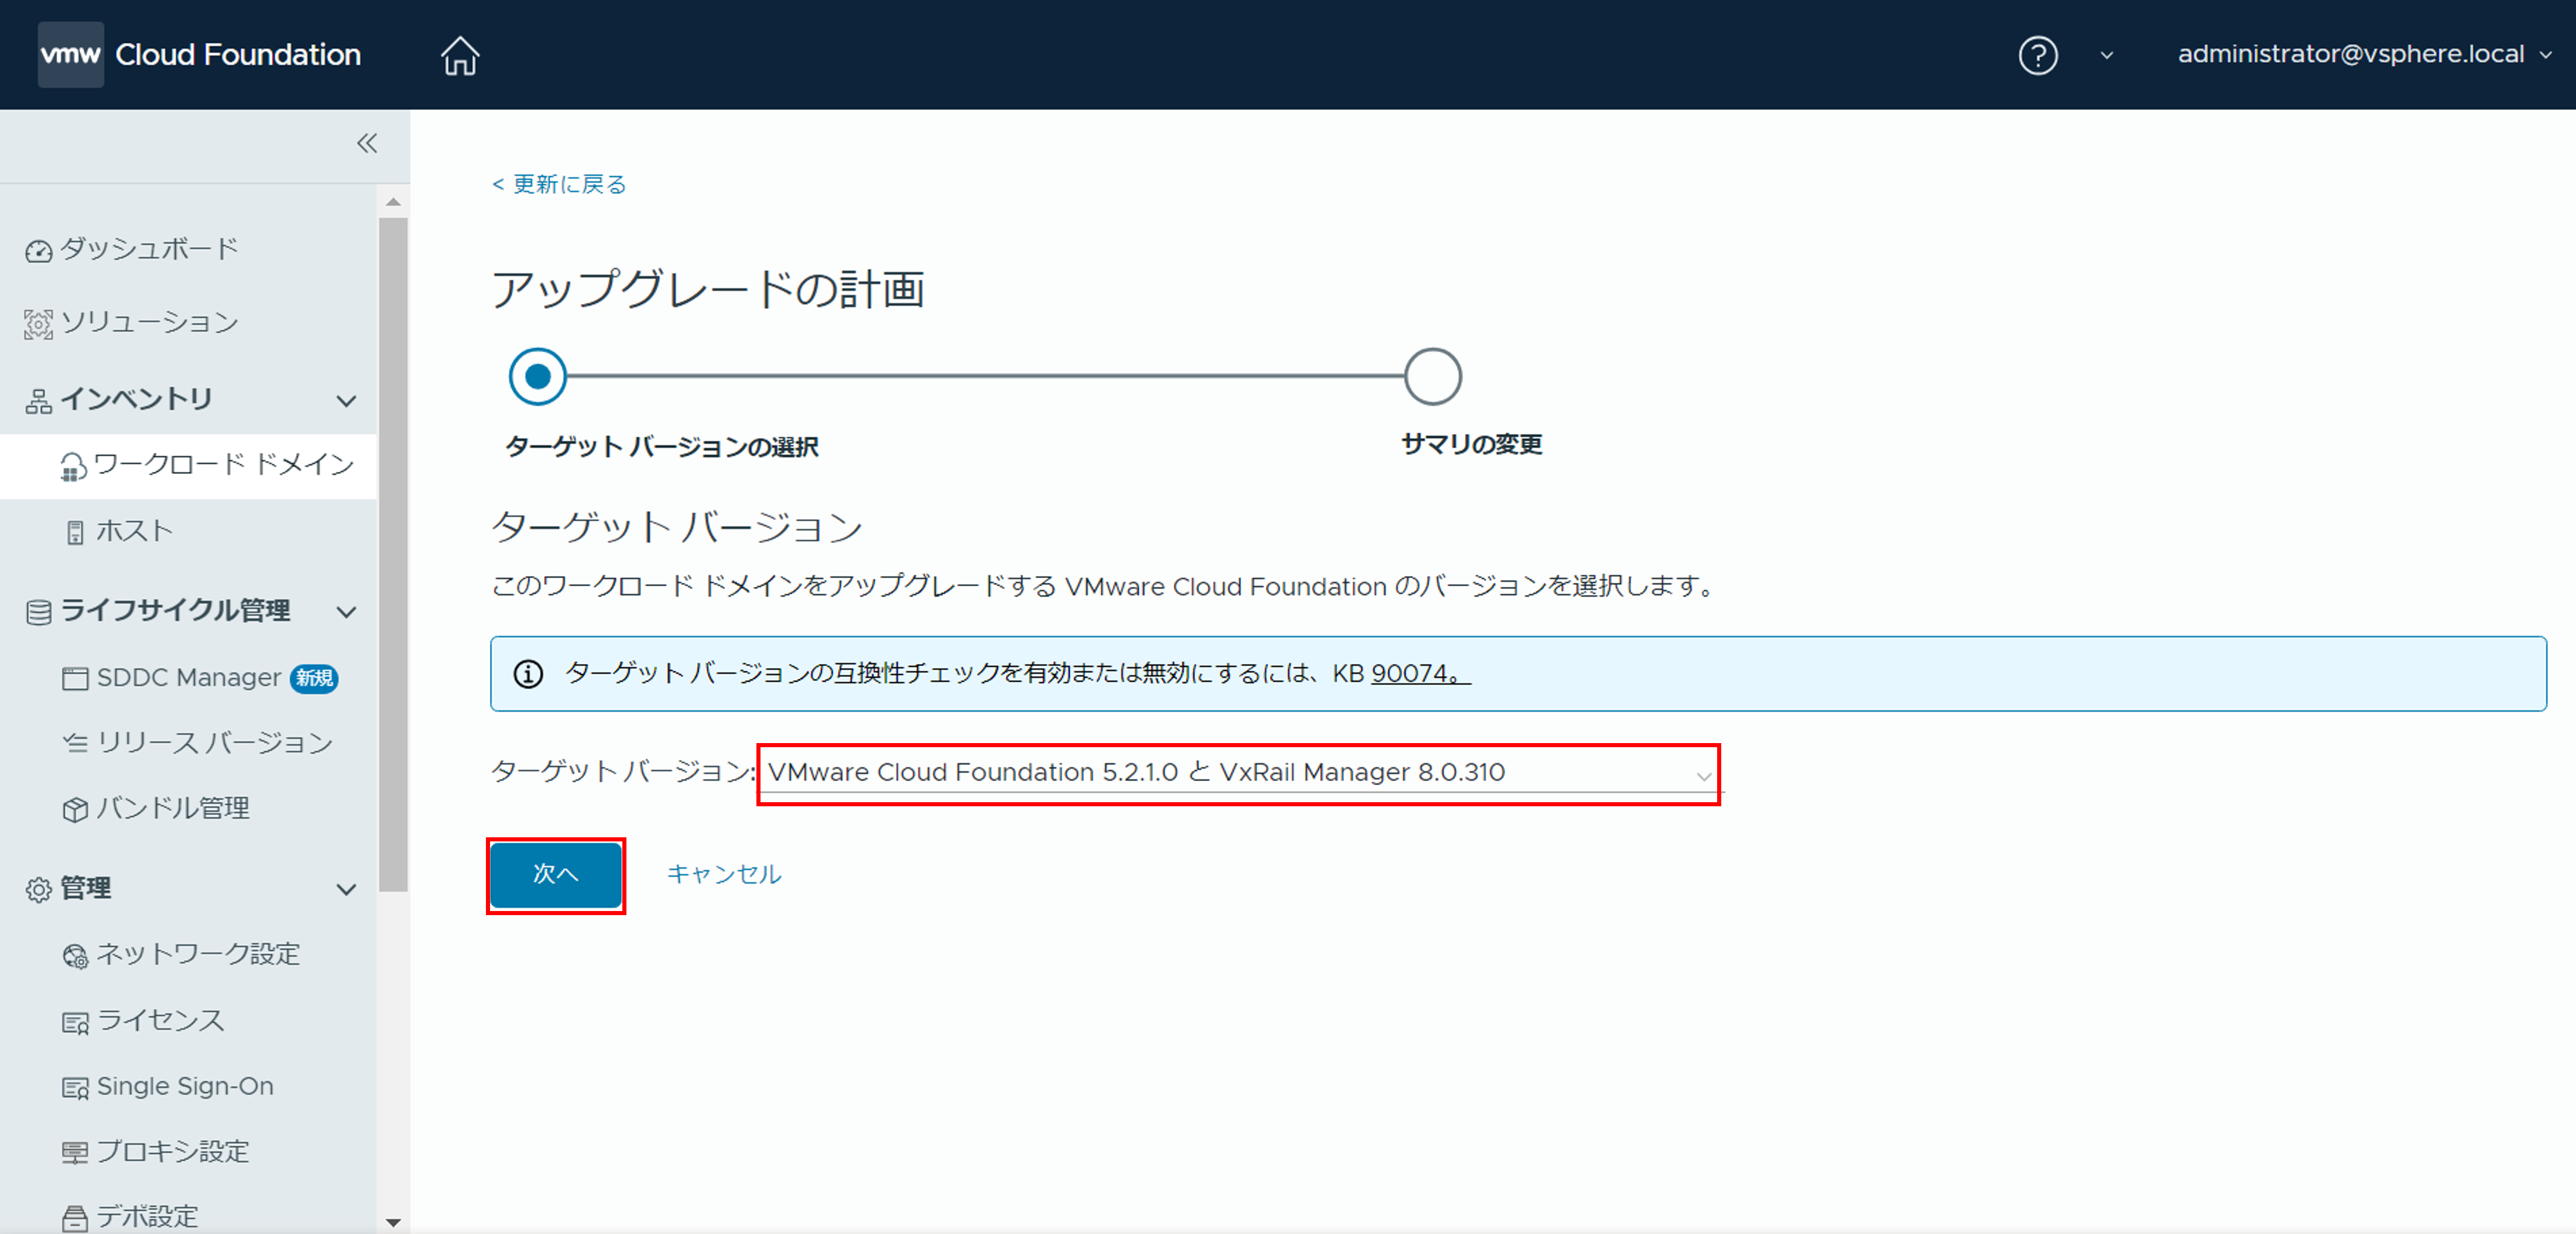2576x1234 pixels.
Task: Expand the help menu chevron
Action: point(2106,55)
